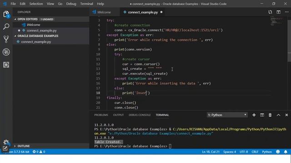Click the EXPLORER panel title
The height and width of the screenshot is (163, 291).
[24, 12]
